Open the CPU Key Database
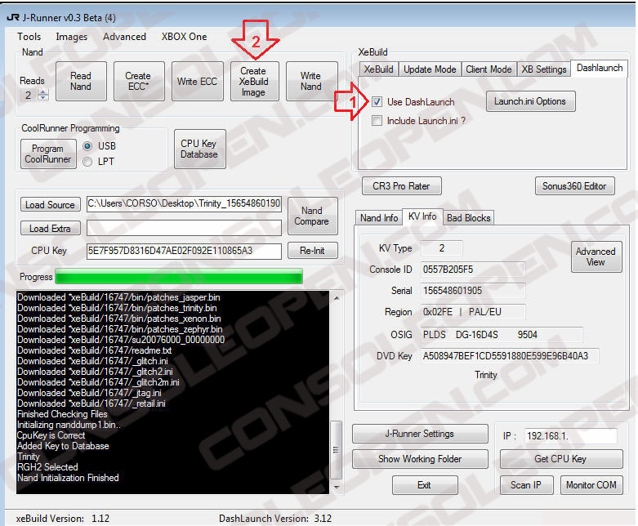The width and height of the screenshot is (638, 526). pos(199,149)
